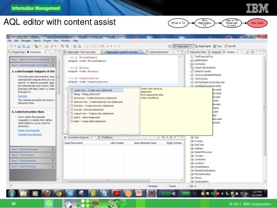The height and width of the screenshot is (208, 277).
Task: Expand Step 4: Test Extractor
Action: [33, 155]
